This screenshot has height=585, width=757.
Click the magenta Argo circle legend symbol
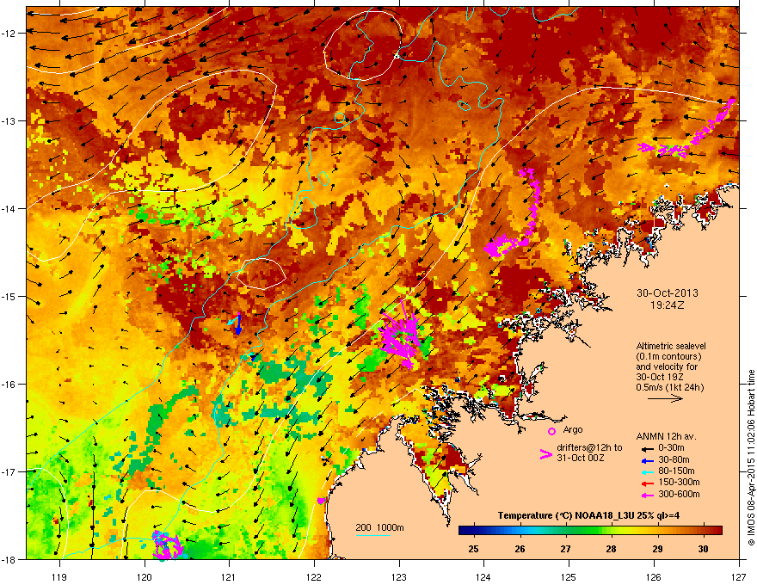pos(551,431)
